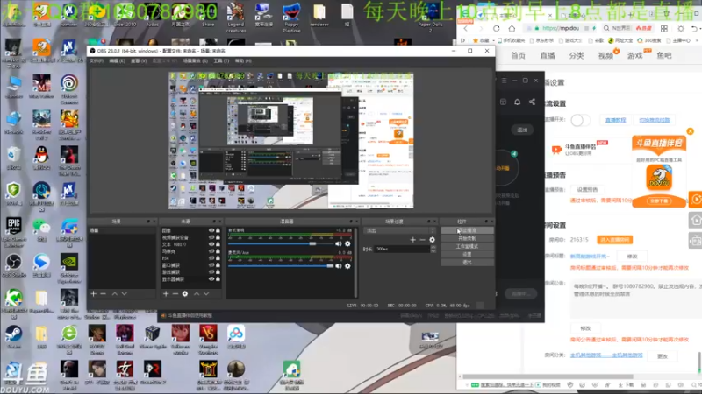Add a scene transition with the plus icon

coord(412,240)
